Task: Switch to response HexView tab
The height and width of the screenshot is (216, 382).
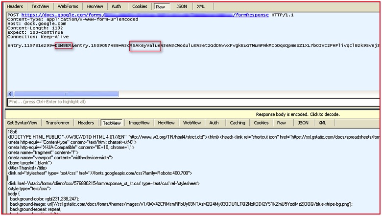Action: tap(166, 123)
